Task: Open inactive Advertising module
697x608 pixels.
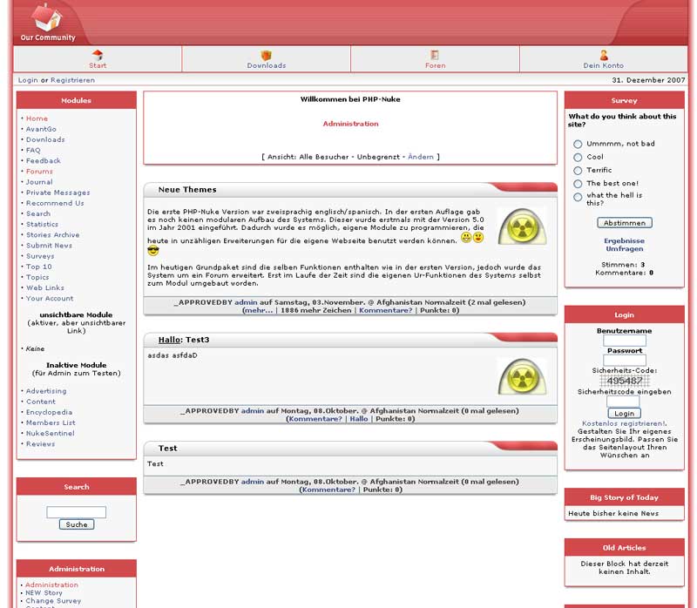Action: coord(46,391)
